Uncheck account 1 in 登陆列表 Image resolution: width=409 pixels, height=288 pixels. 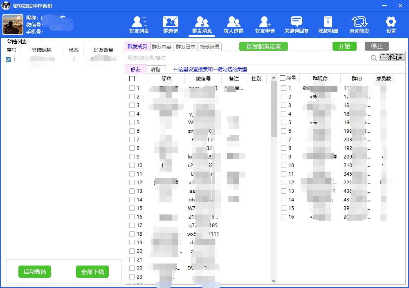[x=9, y=59]
